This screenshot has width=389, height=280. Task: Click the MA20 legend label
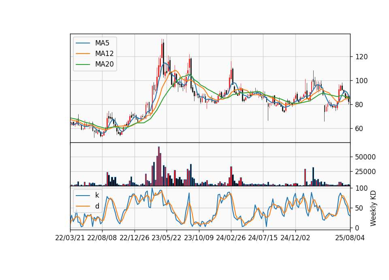[104, 64]
